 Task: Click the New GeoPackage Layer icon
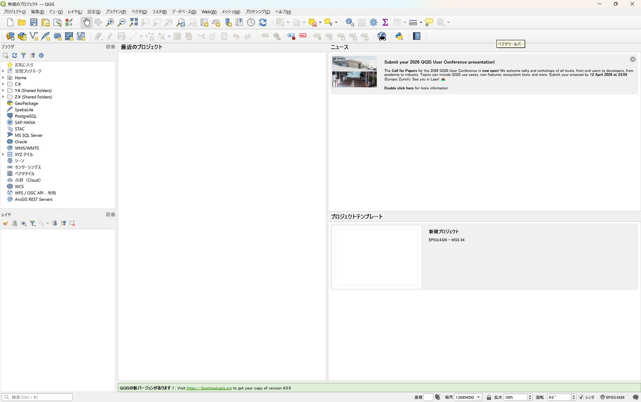pyautogui.click(x=22, y=36)
